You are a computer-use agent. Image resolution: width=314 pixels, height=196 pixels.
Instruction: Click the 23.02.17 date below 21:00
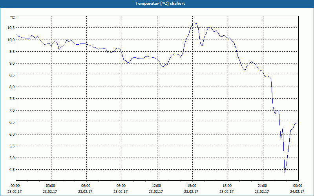point(262,192)
